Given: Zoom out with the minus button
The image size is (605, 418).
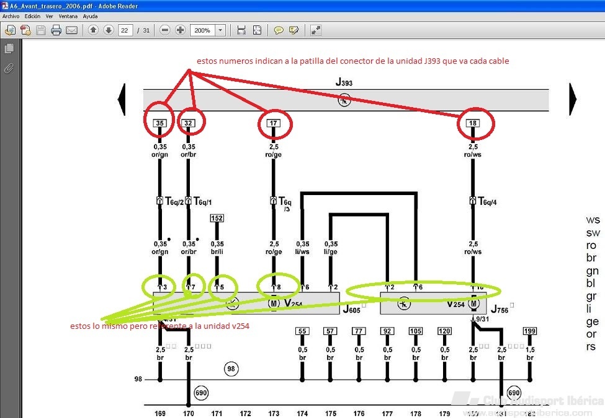Looking at the screenshot, I should click(165, 30).
